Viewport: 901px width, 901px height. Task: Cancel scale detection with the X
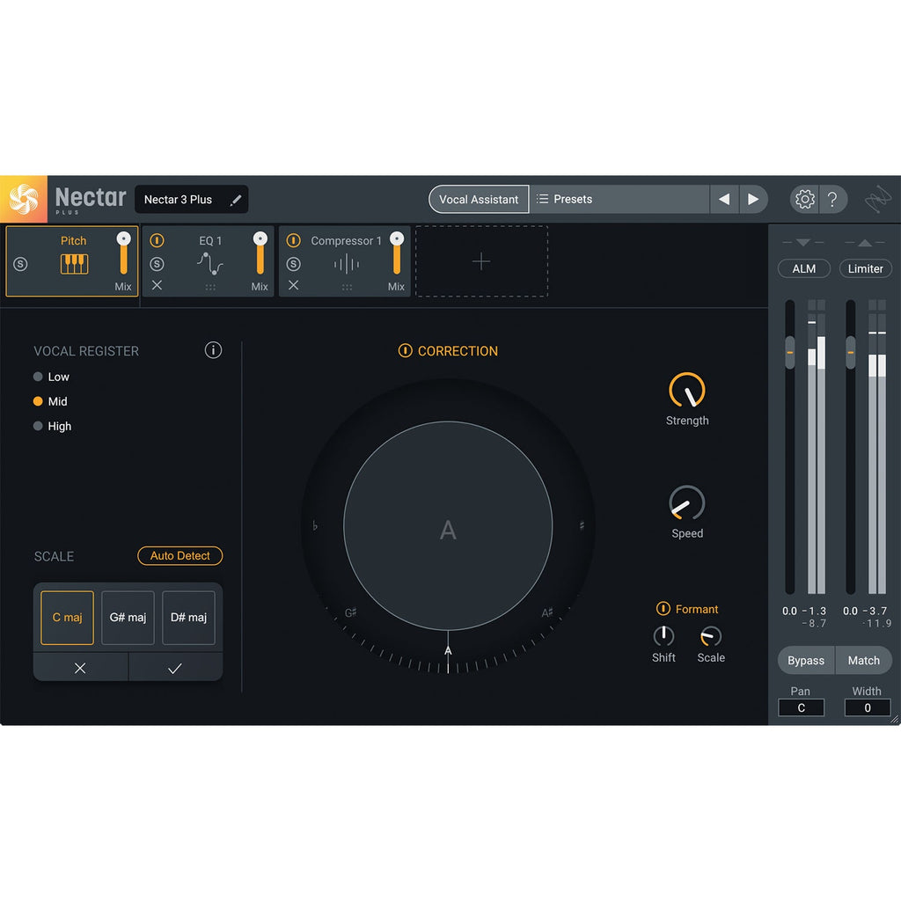80,668
